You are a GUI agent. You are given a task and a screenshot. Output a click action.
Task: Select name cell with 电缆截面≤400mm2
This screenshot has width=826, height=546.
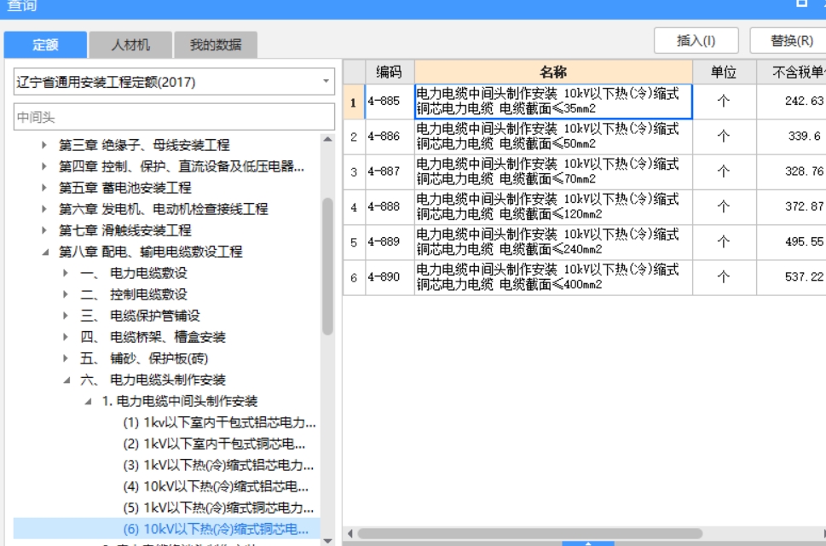(553, 277)
